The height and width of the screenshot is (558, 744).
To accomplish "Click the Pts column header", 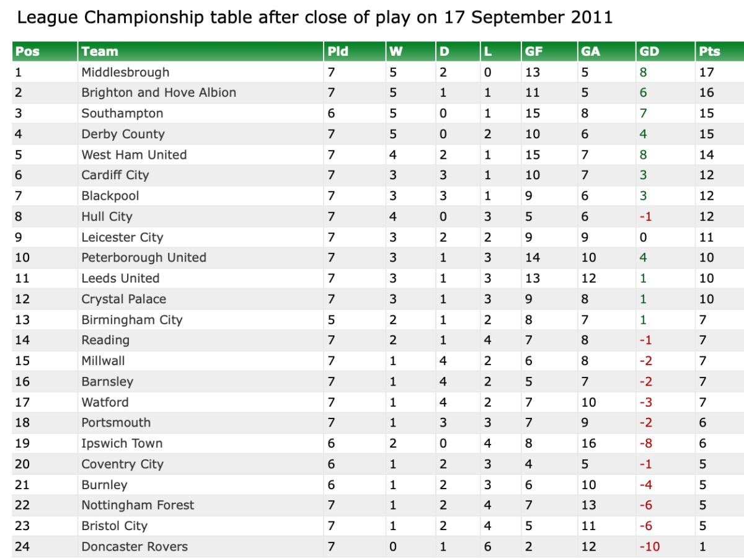I will point(710,51).
